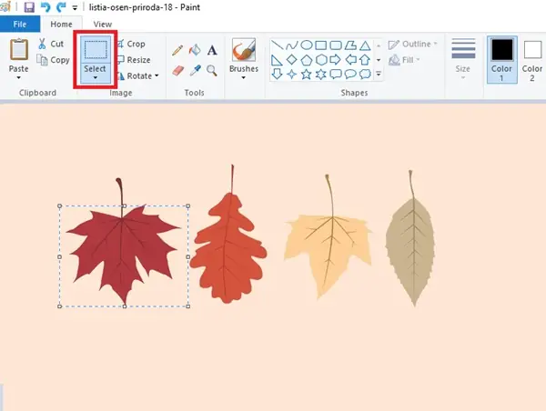
Task: Choose the Cloud callout shape
Action: (365, 75)
